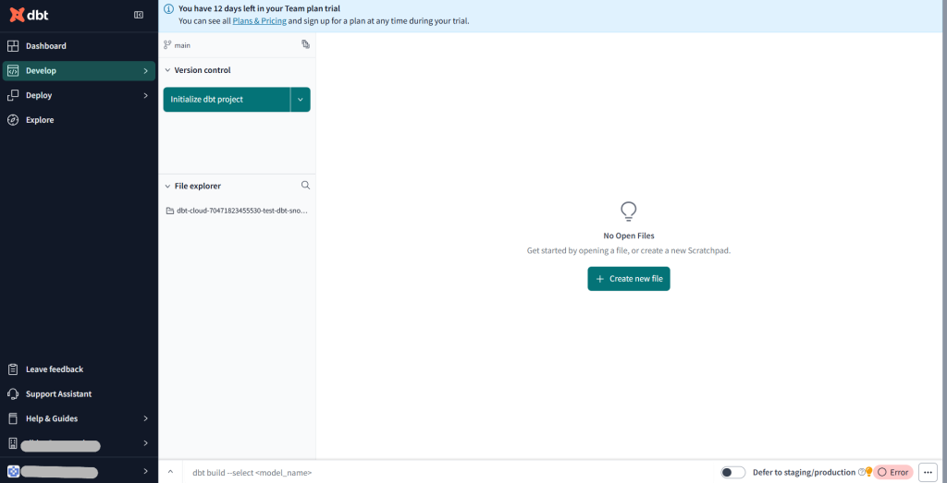The image size is (947, 483).
Task: Open Support Assistant
Action: coord(79,393)
